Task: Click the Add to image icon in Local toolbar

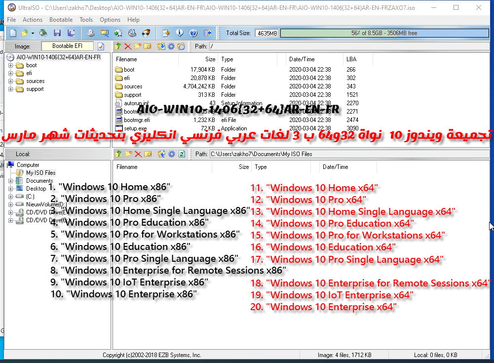Action: pyautogui.click(x=161, y=154)
